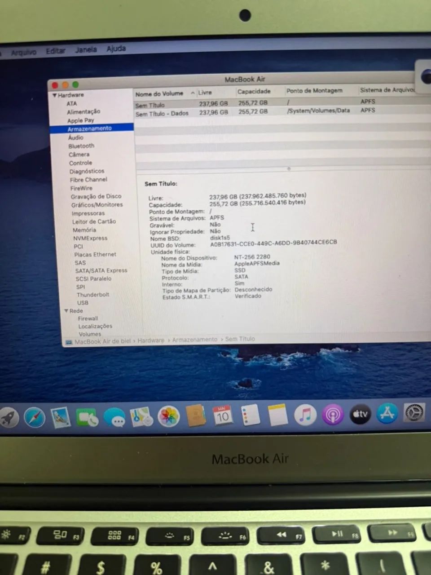This screenshot has height=575, width=431.
Task: Collapse the Hardware section
Action: click(x=54, y=95)
